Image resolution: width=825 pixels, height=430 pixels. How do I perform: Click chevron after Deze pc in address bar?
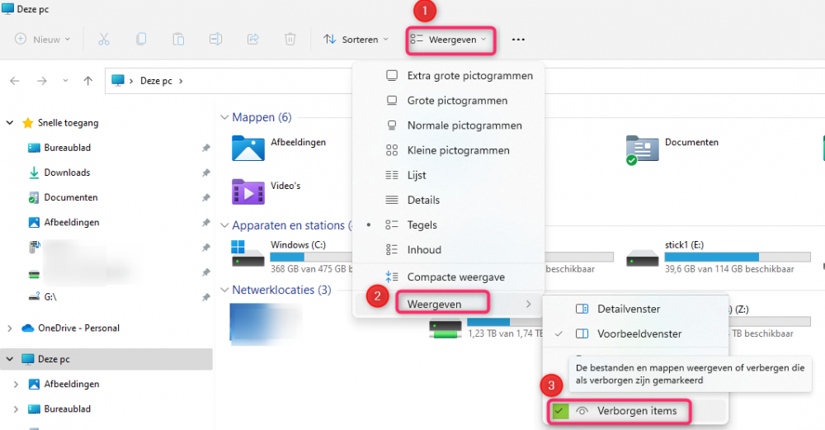coord(181,81)
